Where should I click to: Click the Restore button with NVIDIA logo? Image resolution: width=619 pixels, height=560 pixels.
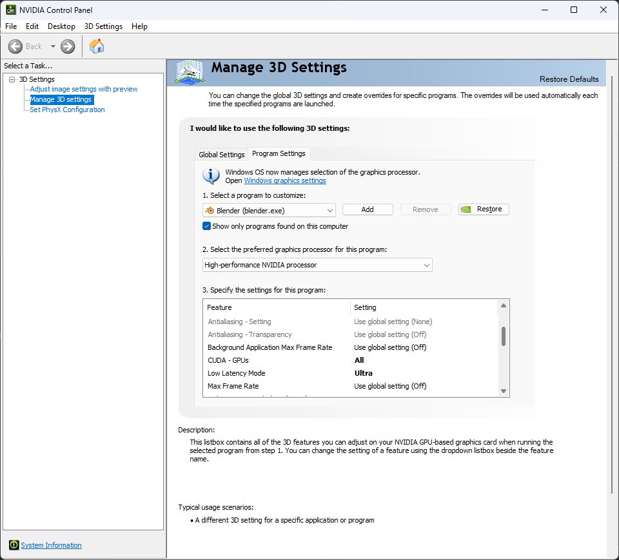click(x=484, y=209)
